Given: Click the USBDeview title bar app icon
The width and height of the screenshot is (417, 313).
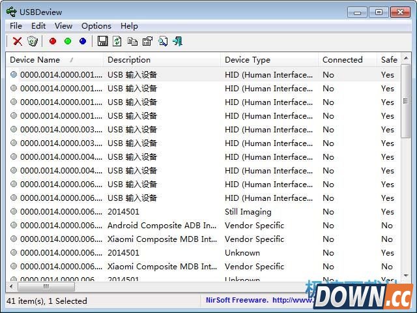Looking at the screenshot, I should tap(12, 12).
